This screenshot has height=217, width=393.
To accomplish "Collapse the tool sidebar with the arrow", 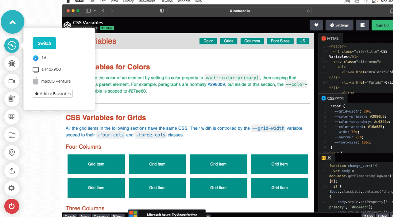I will click(x=13, y=22).
